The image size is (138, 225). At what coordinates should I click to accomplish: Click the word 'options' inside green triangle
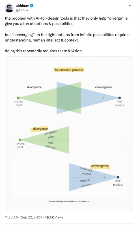51,137
